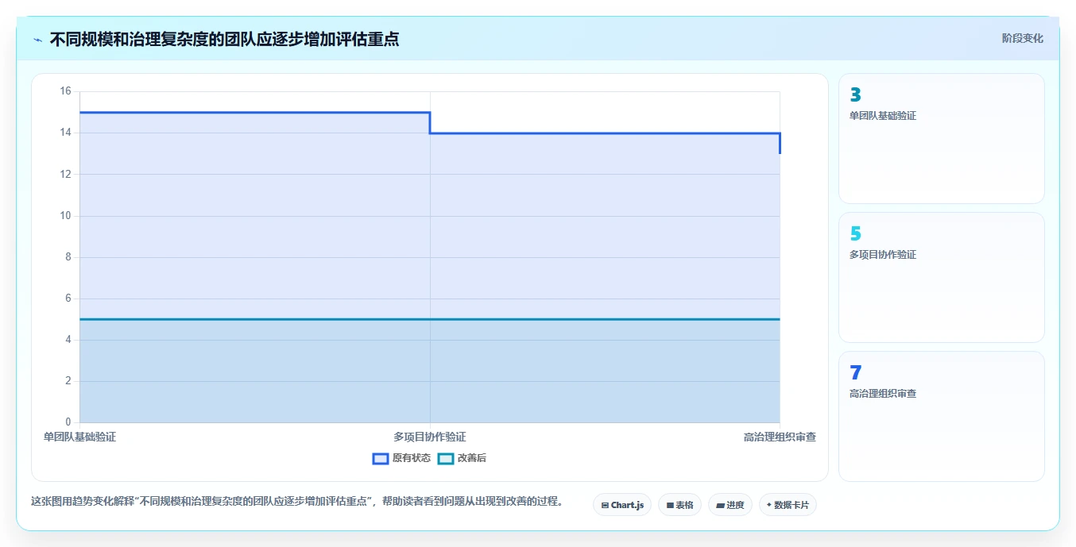
Task: Click the 阶段变化 label in the header
Action: coord(1022,38)
